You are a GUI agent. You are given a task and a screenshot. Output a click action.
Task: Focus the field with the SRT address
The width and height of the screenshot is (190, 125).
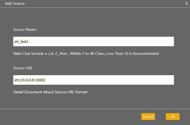coord(93,80)
